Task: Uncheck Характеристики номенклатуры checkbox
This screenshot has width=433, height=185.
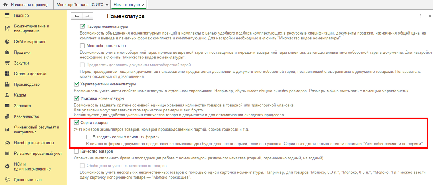Action: point(76,84)
